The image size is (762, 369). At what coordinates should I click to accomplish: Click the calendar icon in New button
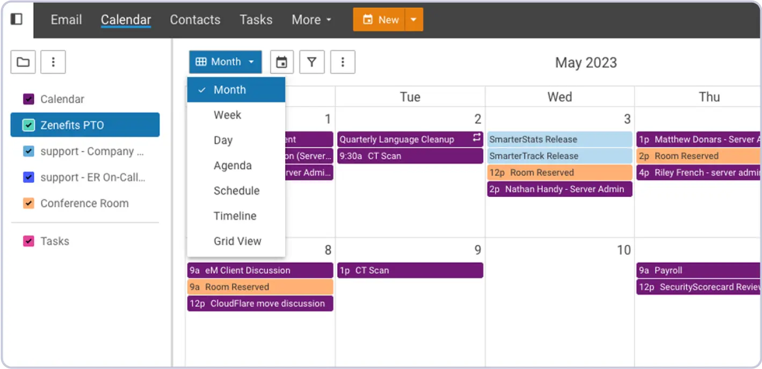(x=368, y=20)
